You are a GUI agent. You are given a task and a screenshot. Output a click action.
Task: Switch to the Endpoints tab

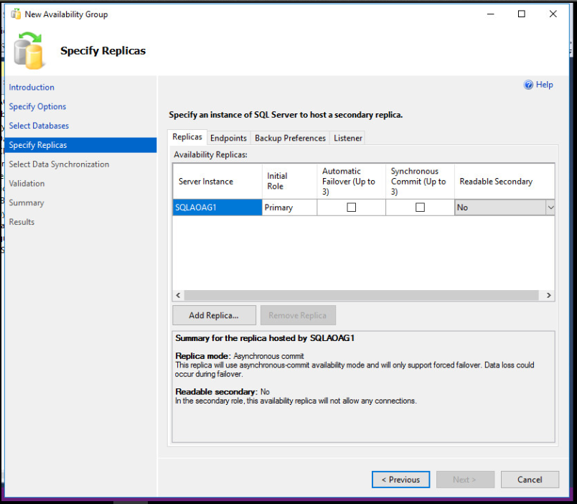coord(228,138)
